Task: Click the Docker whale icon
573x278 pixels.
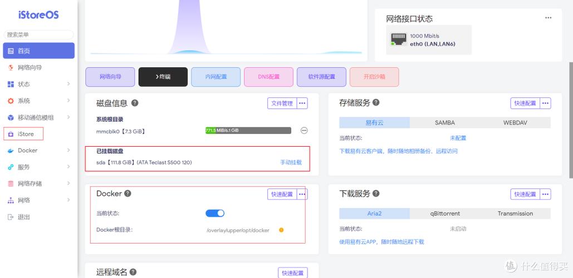Action: click(11, 150)
